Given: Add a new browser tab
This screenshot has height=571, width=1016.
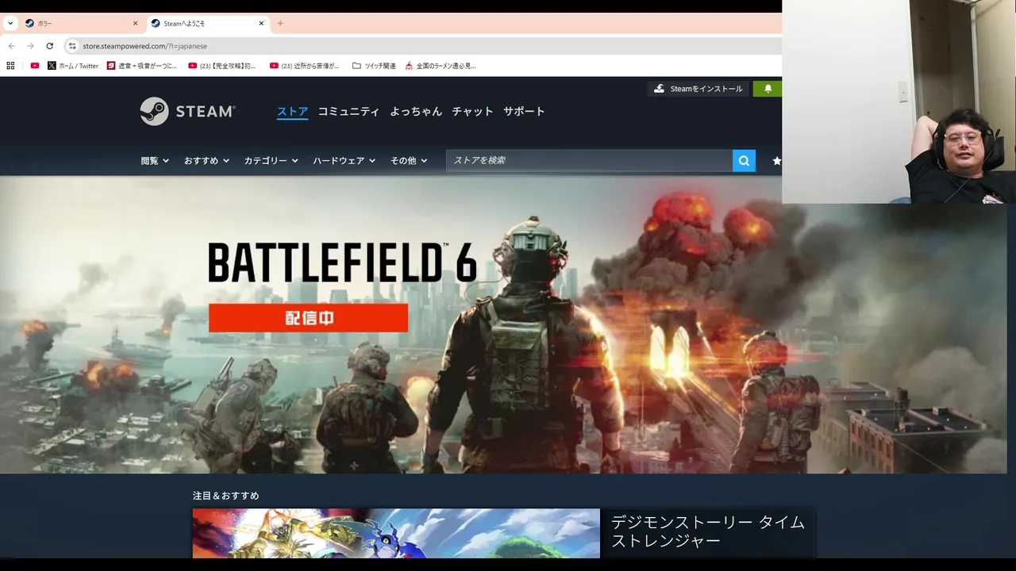Looking at the screenshot, I should (x=280, y=23).
